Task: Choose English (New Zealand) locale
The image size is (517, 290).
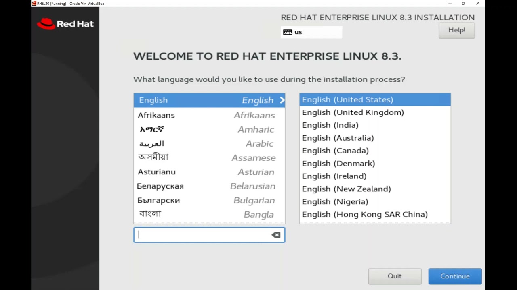Action: (x=375, y=189)
